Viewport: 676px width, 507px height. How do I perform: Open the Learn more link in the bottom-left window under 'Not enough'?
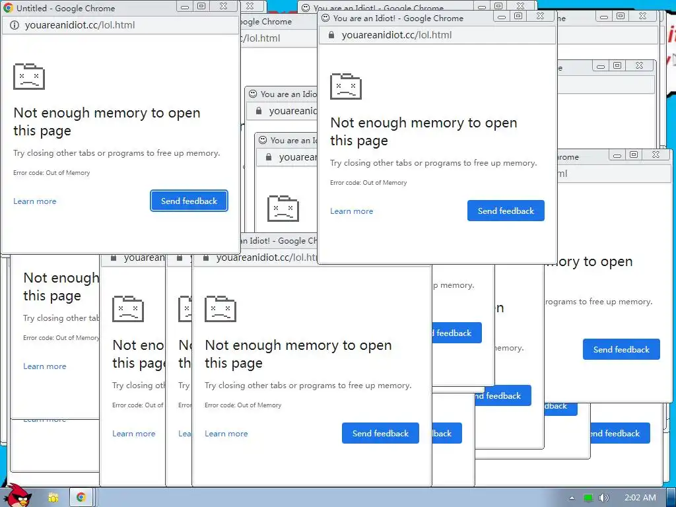coord(44,366)
